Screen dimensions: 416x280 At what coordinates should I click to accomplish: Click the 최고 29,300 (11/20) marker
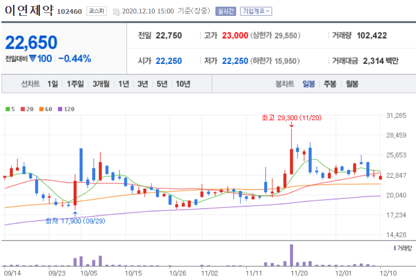(291, 118)
